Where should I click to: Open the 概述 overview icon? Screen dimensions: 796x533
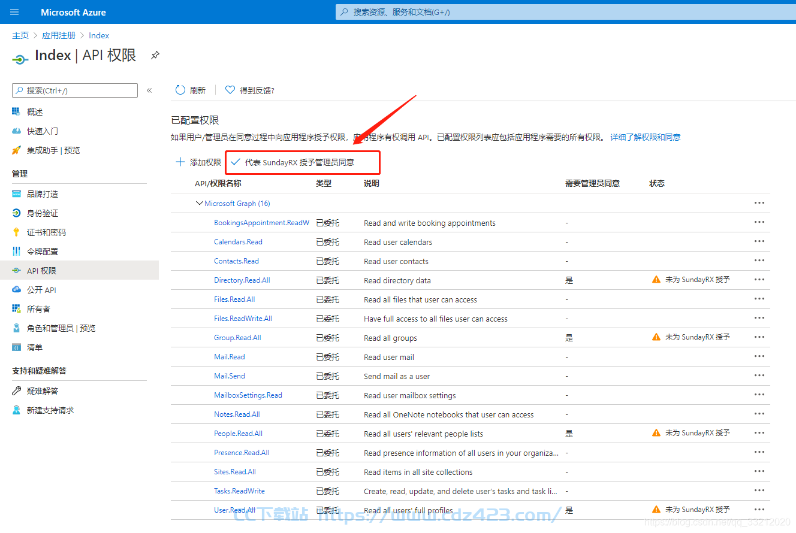(x=16, y=112)
